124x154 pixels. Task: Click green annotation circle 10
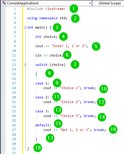(x=104, y=89)
